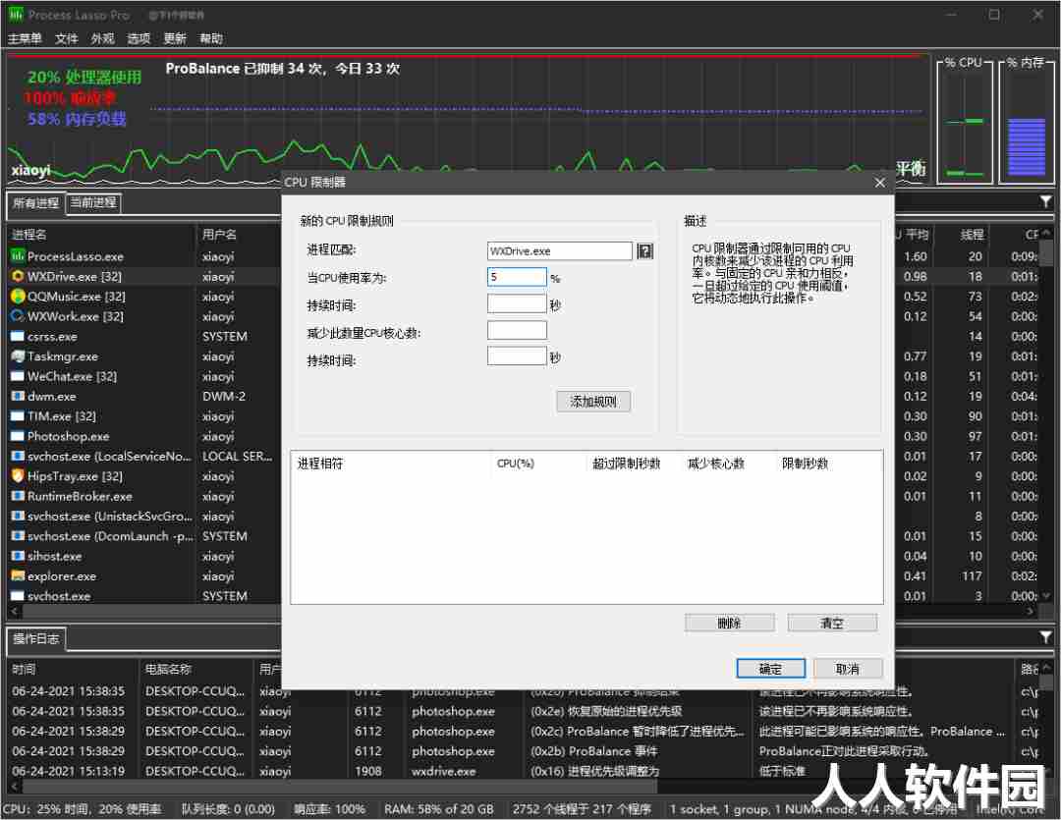Click the 当CPU使用率为 percent field
1061x820 pixels.
[517, 277]
